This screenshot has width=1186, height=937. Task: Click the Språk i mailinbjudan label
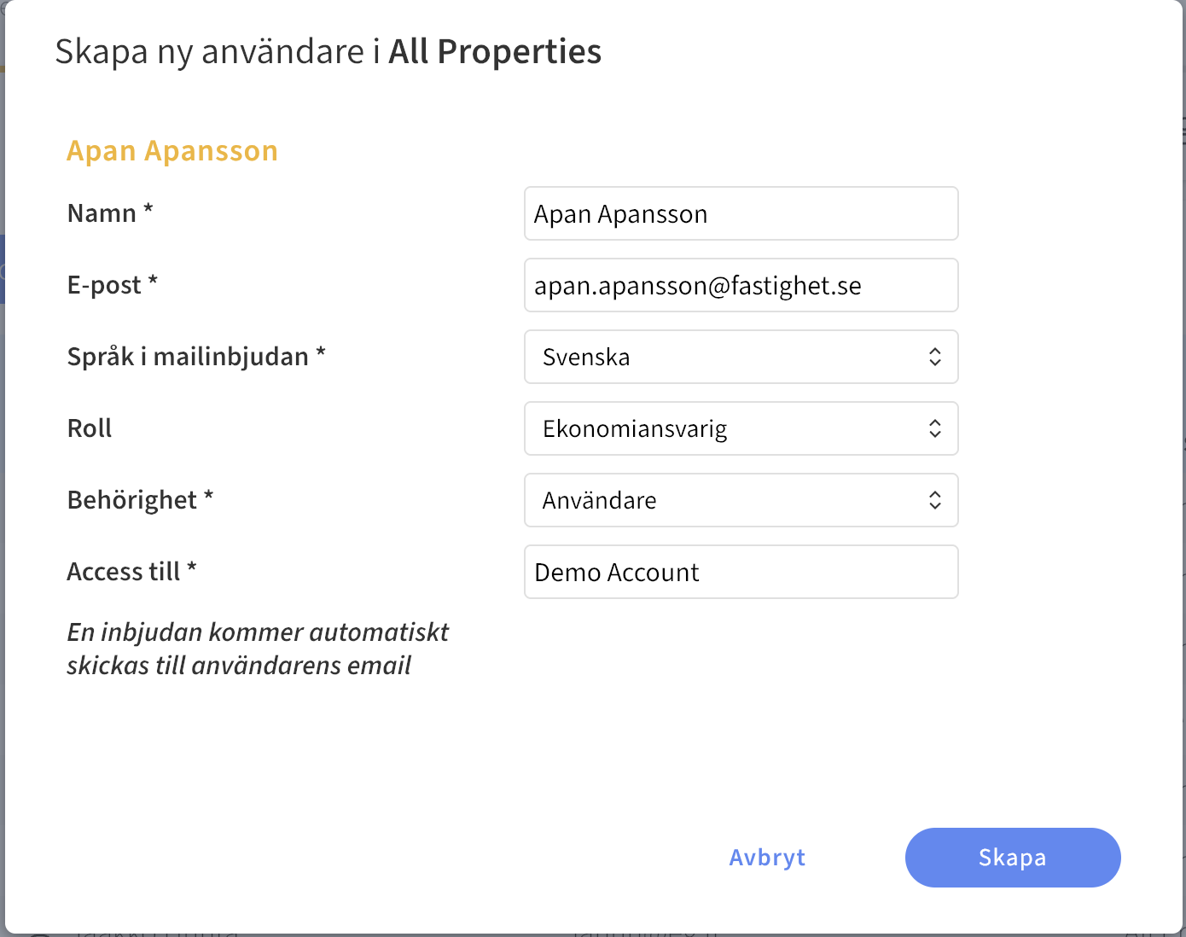196,356
